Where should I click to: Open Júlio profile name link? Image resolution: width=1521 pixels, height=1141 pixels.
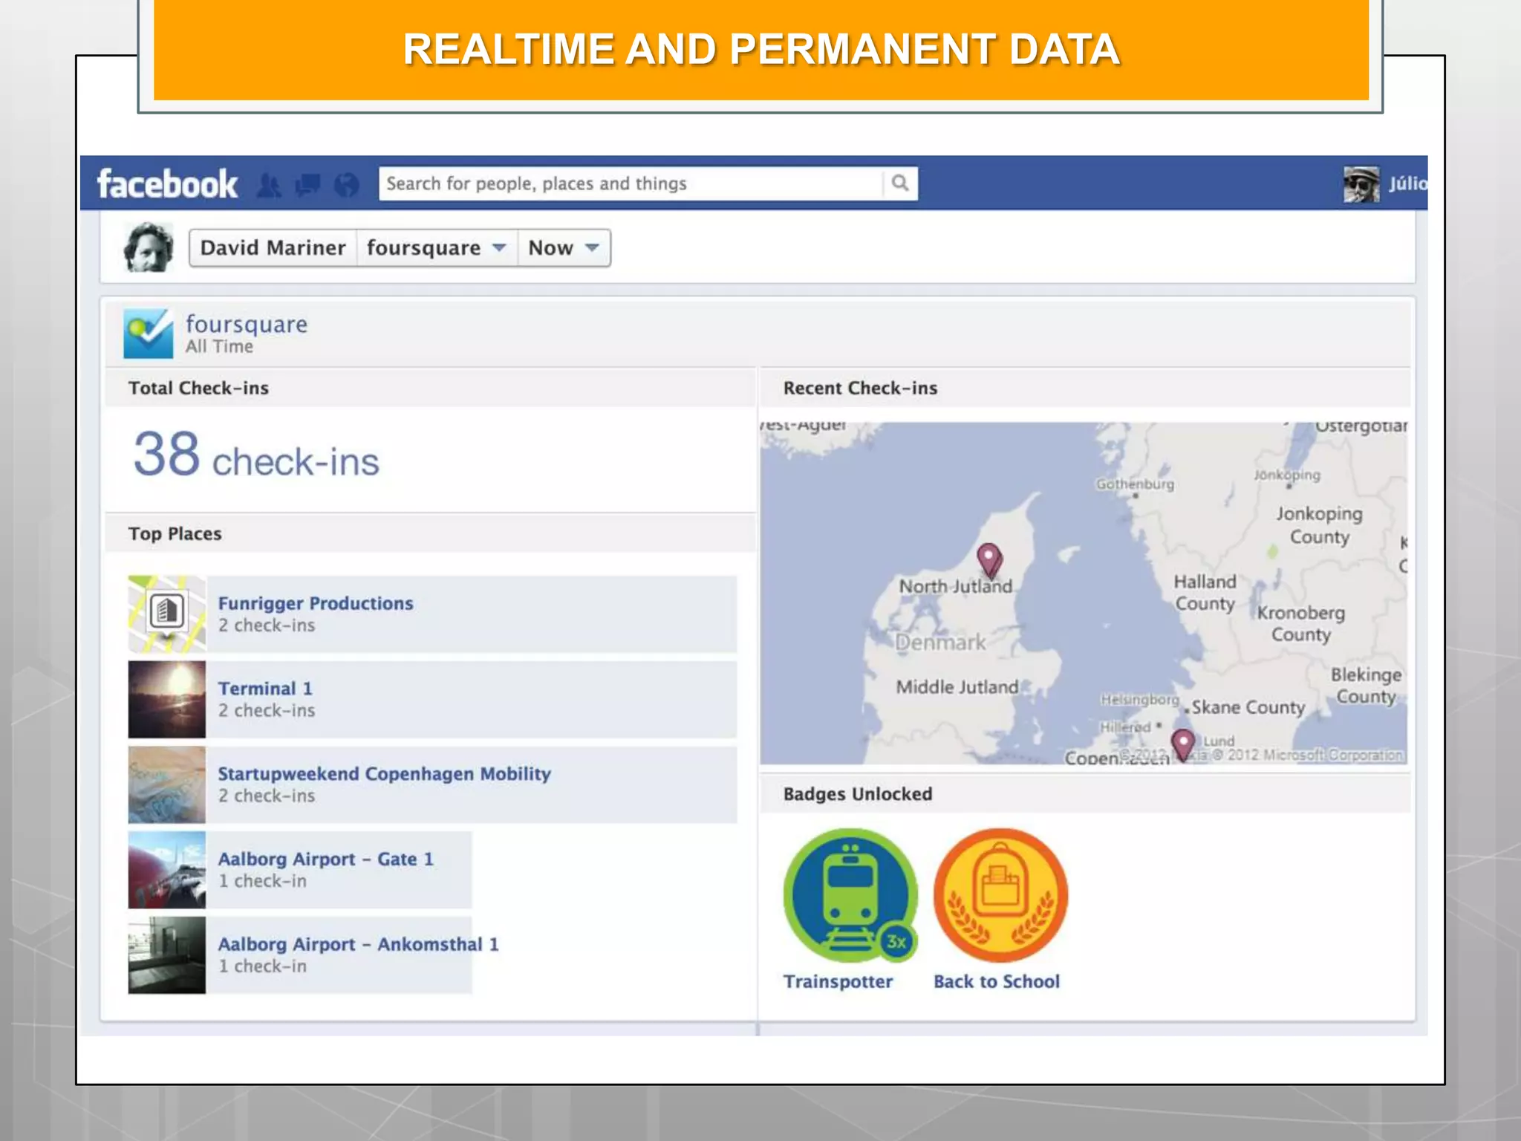pos(1407,183)
